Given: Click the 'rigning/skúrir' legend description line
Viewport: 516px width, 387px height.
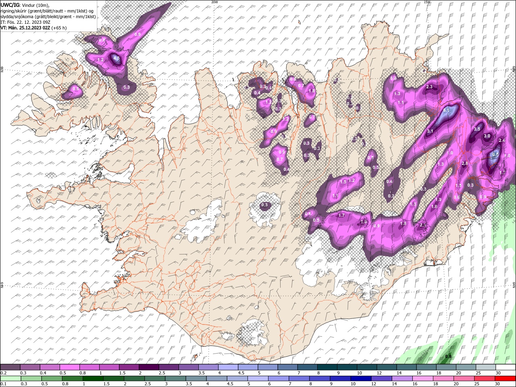Looking at the screenshot, I should click(47, 11).
